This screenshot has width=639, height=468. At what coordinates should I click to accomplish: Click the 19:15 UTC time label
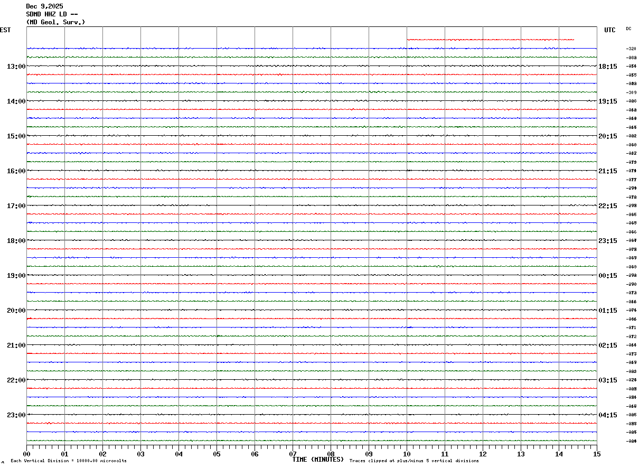(607, 101)
